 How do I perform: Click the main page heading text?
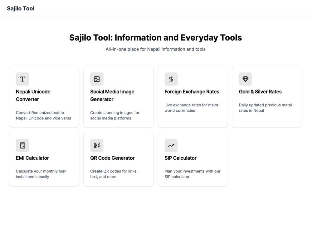click(156, 38)
